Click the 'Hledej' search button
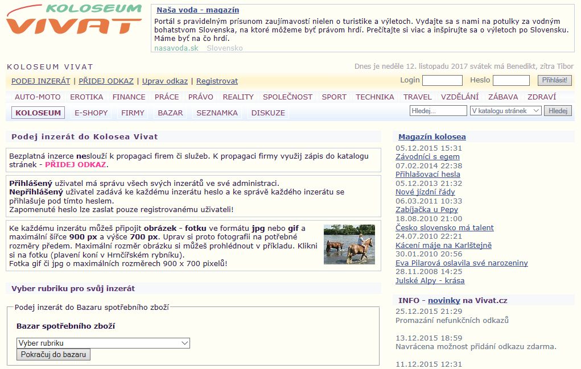This screenshot has width=581, height=369. 558,111
